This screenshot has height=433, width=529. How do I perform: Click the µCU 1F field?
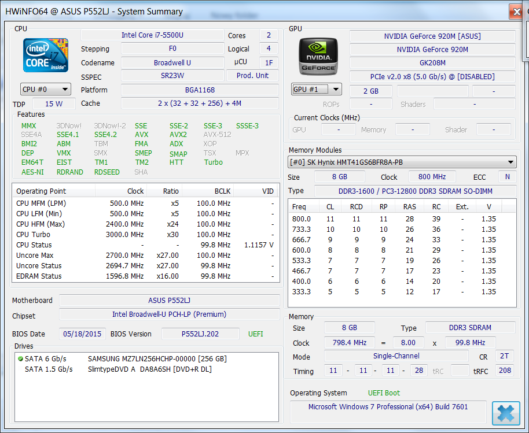pos(269,62)
